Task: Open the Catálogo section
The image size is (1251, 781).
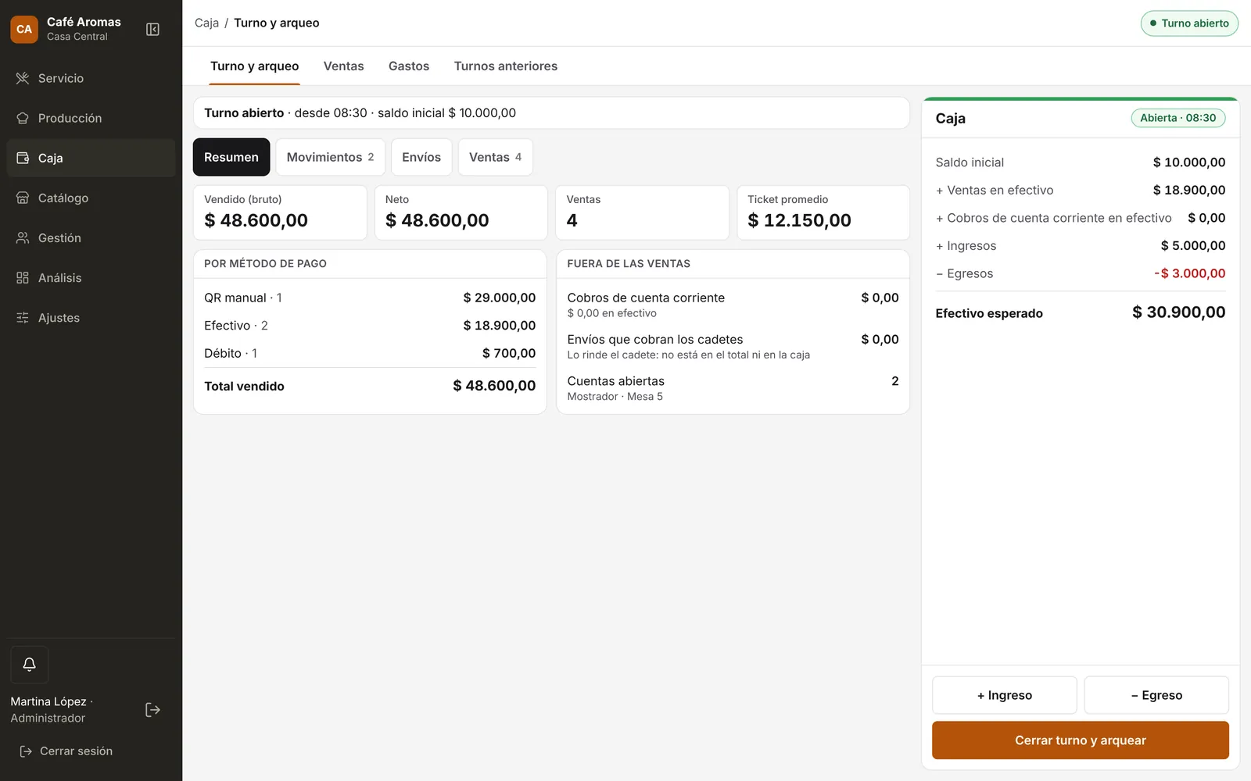Action: (91, 198)
